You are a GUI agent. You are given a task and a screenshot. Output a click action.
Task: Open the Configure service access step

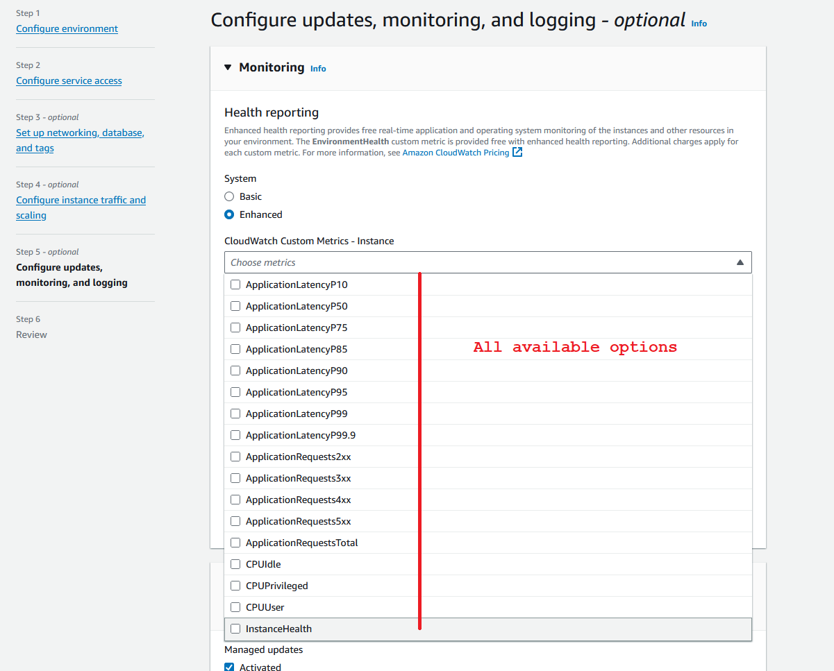(x=69, y=80)
